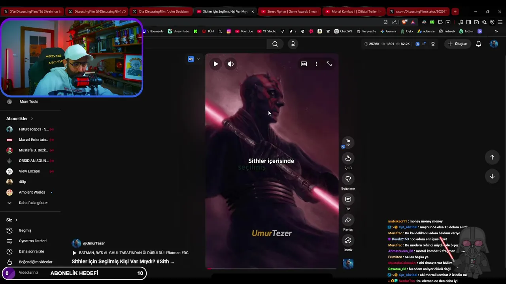Open the Oluştur create menu

(457, 44)
